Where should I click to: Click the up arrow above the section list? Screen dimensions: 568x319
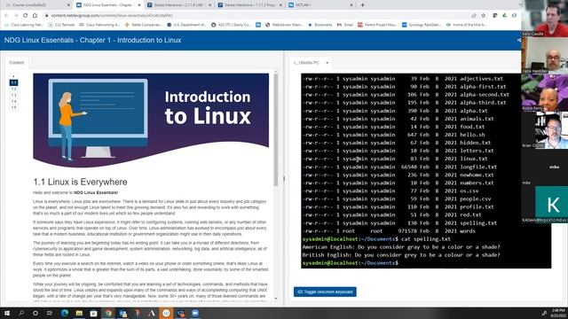coord(13,77)
